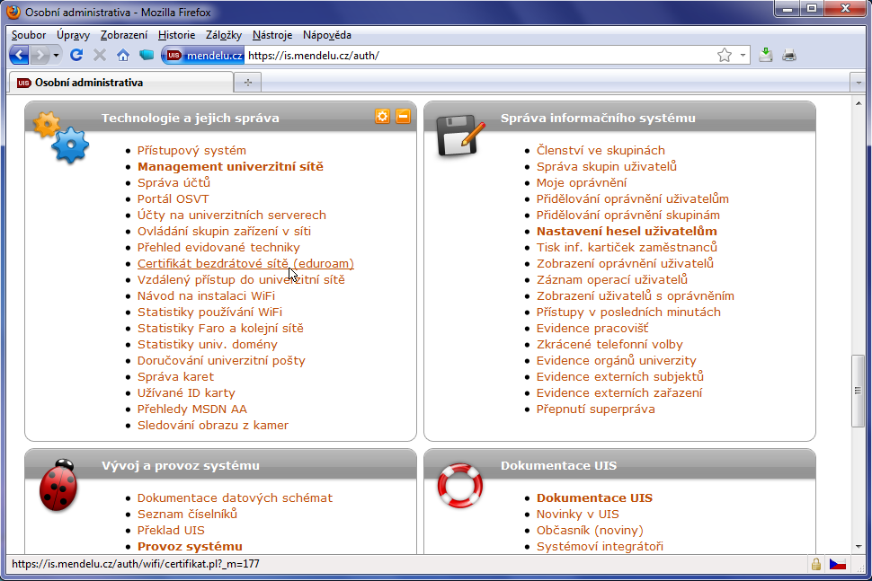872x581 pixels.
Task: Open Moje oprávnění link
Action: [x=582, y=183]
